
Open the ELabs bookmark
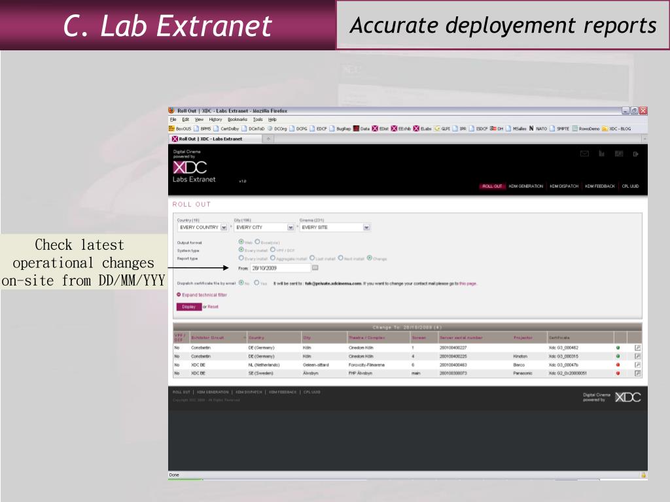[x=423, y=129]
